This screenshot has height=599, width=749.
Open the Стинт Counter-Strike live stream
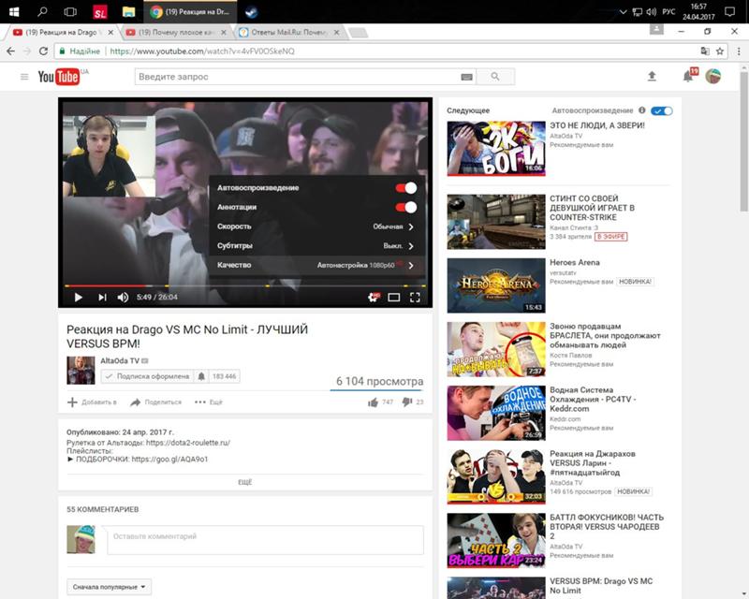pos(496,222)
